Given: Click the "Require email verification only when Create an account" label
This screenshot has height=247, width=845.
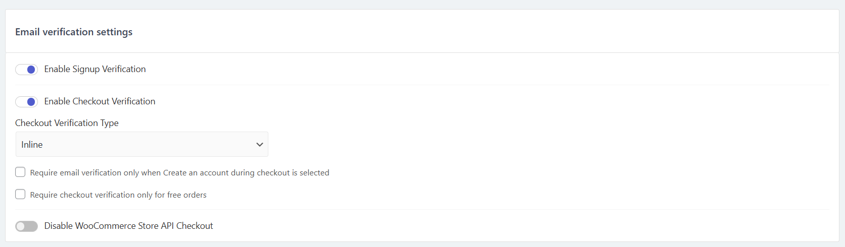Looking at the screenshot, I should click(179, 173).
